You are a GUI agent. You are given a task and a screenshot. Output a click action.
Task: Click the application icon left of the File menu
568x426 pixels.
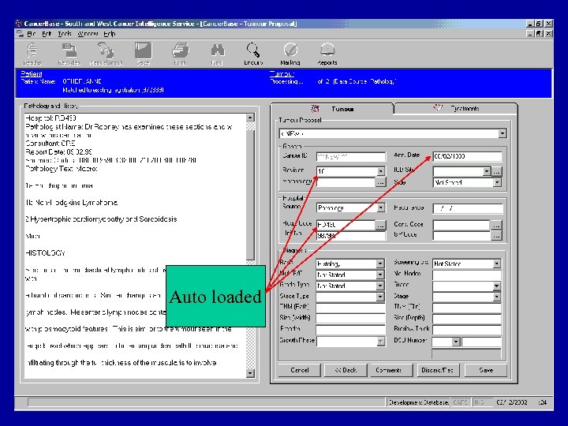tap(21, 34)
